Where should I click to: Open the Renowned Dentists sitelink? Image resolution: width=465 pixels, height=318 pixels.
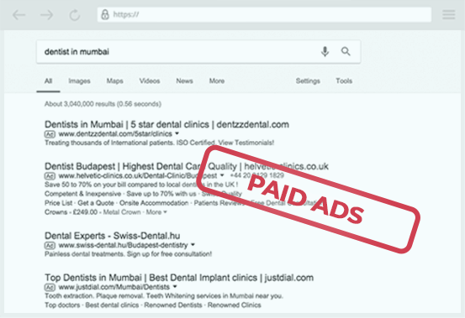(x=173, y=305)
